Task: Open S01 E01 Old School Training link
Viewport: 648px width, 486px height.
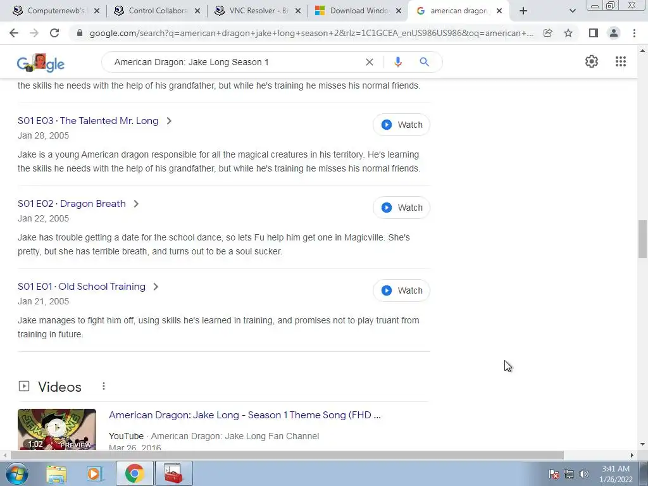Action: [x=82, y=287]
